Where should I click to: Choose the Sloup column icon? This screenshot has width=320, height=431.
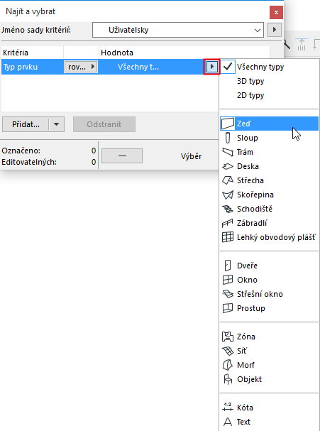pyautogui.click(x=228, y=138)
